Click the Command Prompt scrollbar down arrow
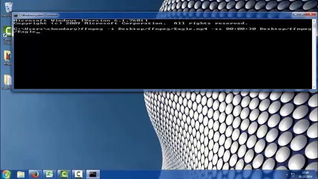The image size is (318, 179). click(x=314, y=87)
